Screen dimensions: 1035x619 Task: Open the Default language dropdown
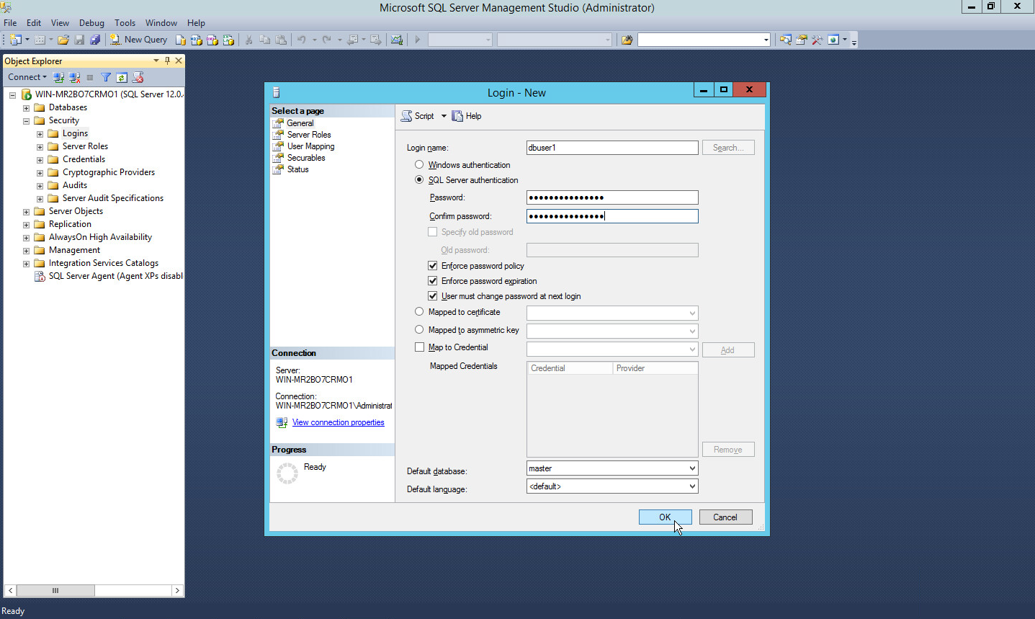[691, 486]
